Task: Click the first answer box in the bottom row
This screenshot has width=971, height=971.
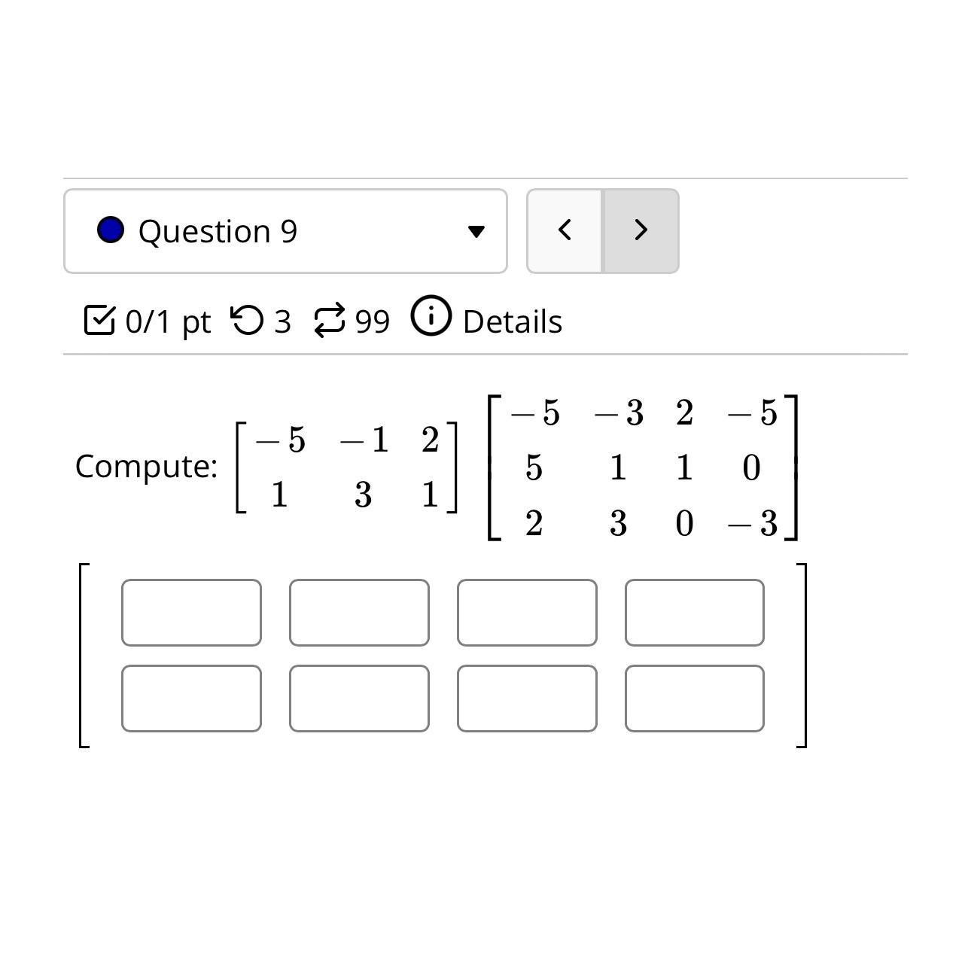Action: point(190,698)
